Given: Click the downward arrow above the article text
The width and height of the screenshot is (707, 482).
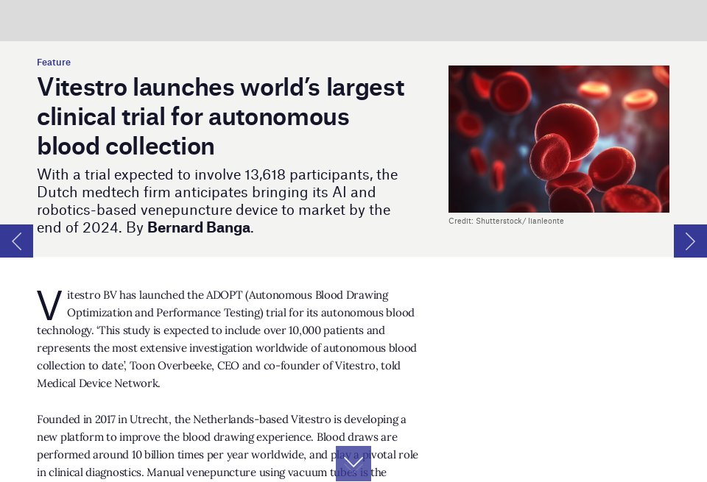Looking at the screenshot, I should pyautogui.click(x=353, y=463).
